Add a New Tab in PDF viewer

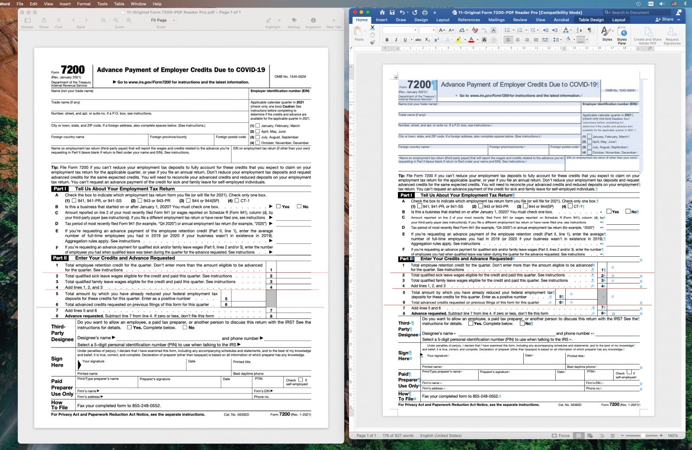(x=333, y=20)
